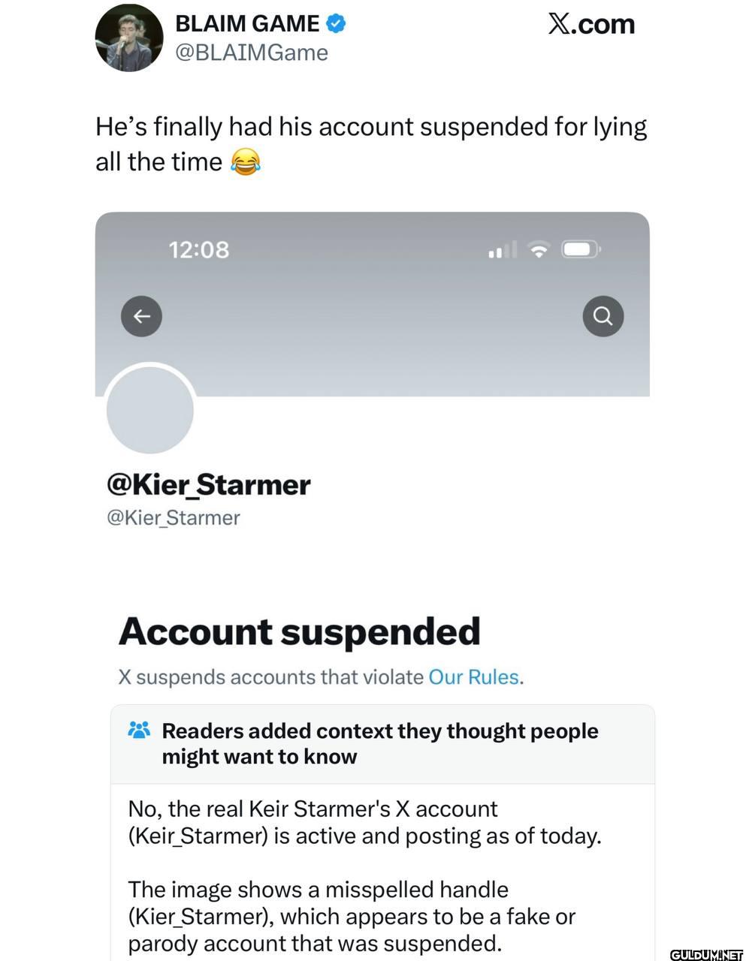This screenshot has width=746, height=961.
Task: Click the 12:08 status bar clock
Action: coord(199,250)
